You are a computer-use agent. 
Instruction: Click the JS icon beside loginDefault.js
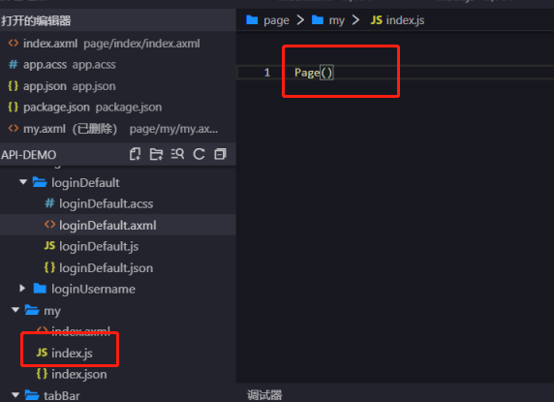click(49, 245)
